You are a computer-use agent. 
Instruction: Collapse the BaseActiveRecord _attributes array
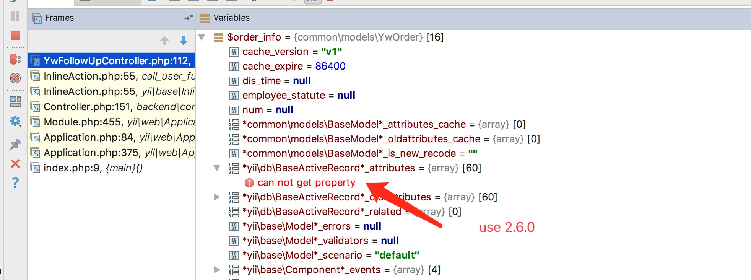[217, 168]
